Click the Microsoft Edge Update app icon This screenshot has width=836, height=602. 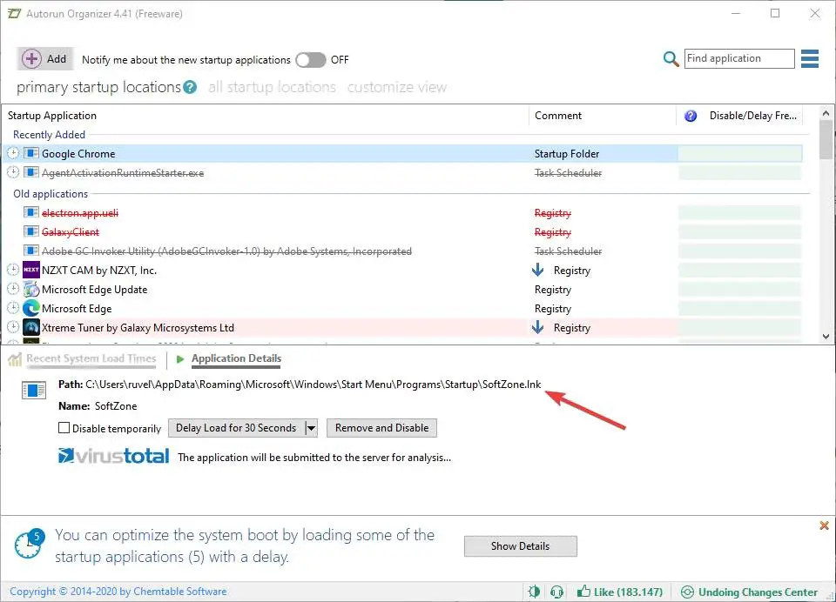[31, 290]
